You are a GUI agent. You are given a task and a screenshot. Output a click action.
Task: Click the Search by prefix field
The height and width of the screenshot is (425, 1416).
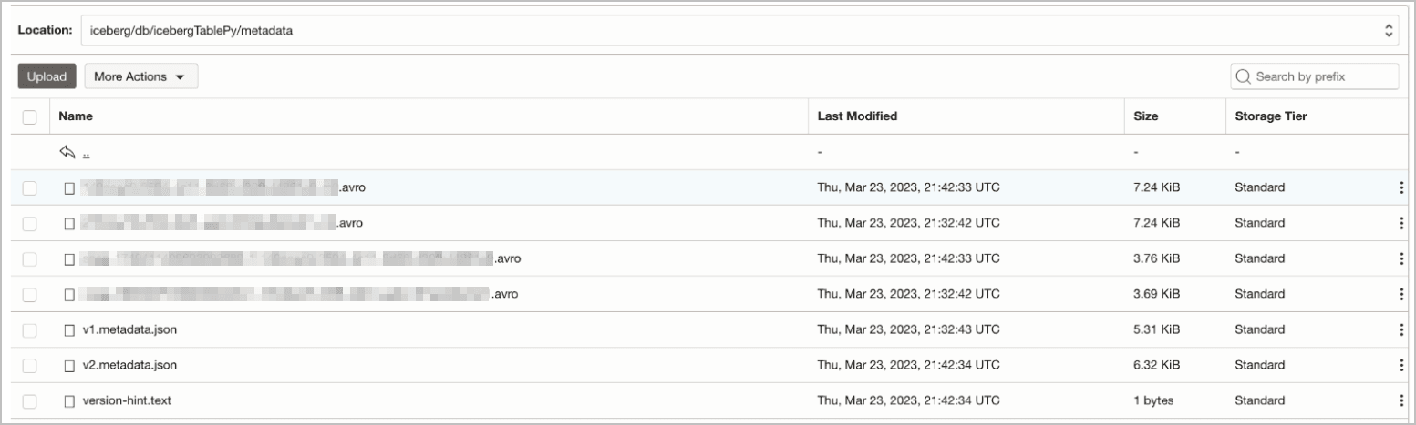[x=1322, y=76]
